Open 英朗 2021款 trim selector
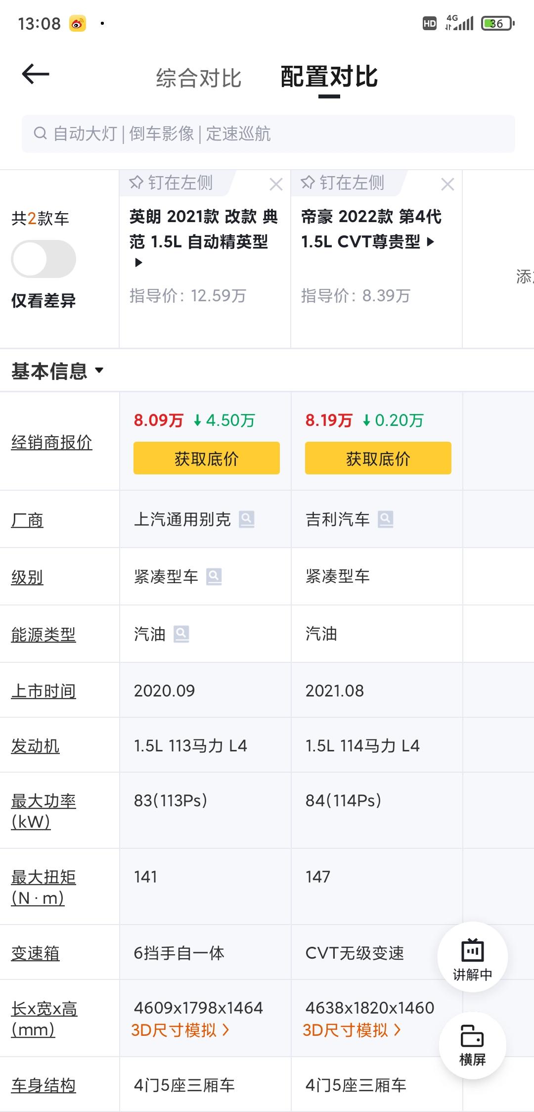 [204, 238]
